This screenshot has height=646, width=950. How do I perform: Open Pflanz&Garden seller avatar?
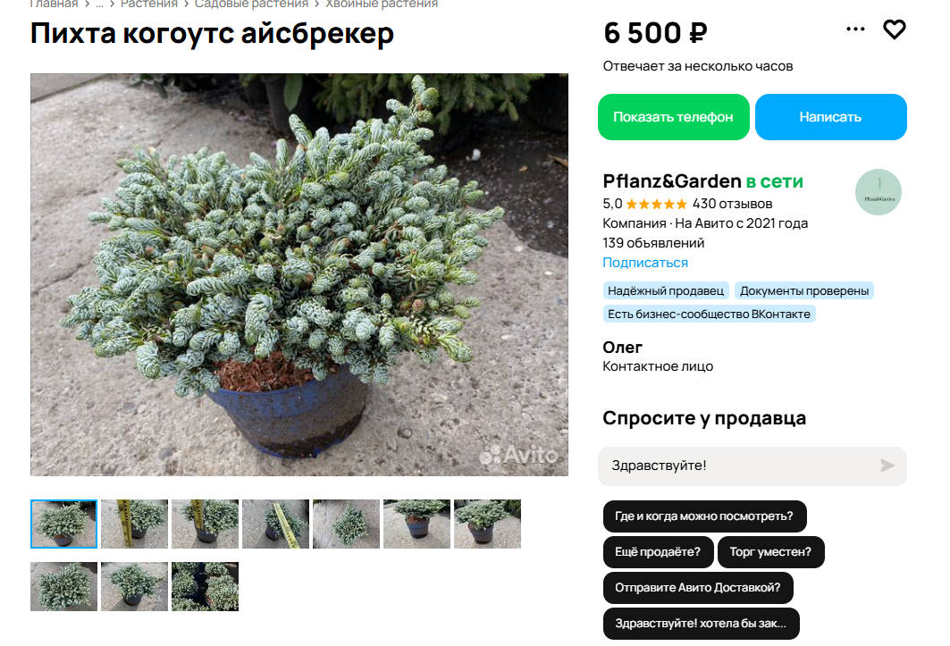pyautogui.click(x=878, y=192)
